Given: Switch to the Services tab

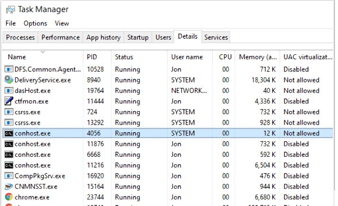Looking at the screenshot, I should tap(216, 37).
